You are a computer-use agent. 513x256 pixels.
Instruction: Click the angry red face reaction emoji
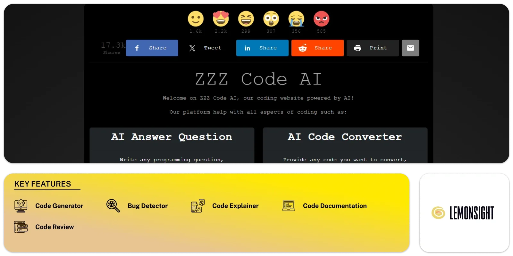click(x=321, y=19)
